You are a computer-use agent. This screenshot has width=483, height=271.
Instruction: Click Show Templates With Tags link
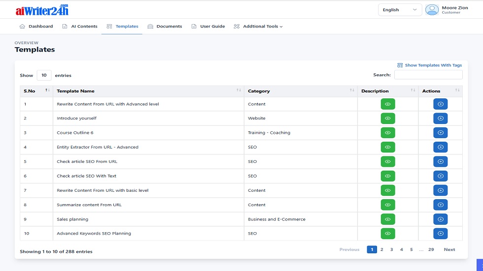(x=429, y=65)
